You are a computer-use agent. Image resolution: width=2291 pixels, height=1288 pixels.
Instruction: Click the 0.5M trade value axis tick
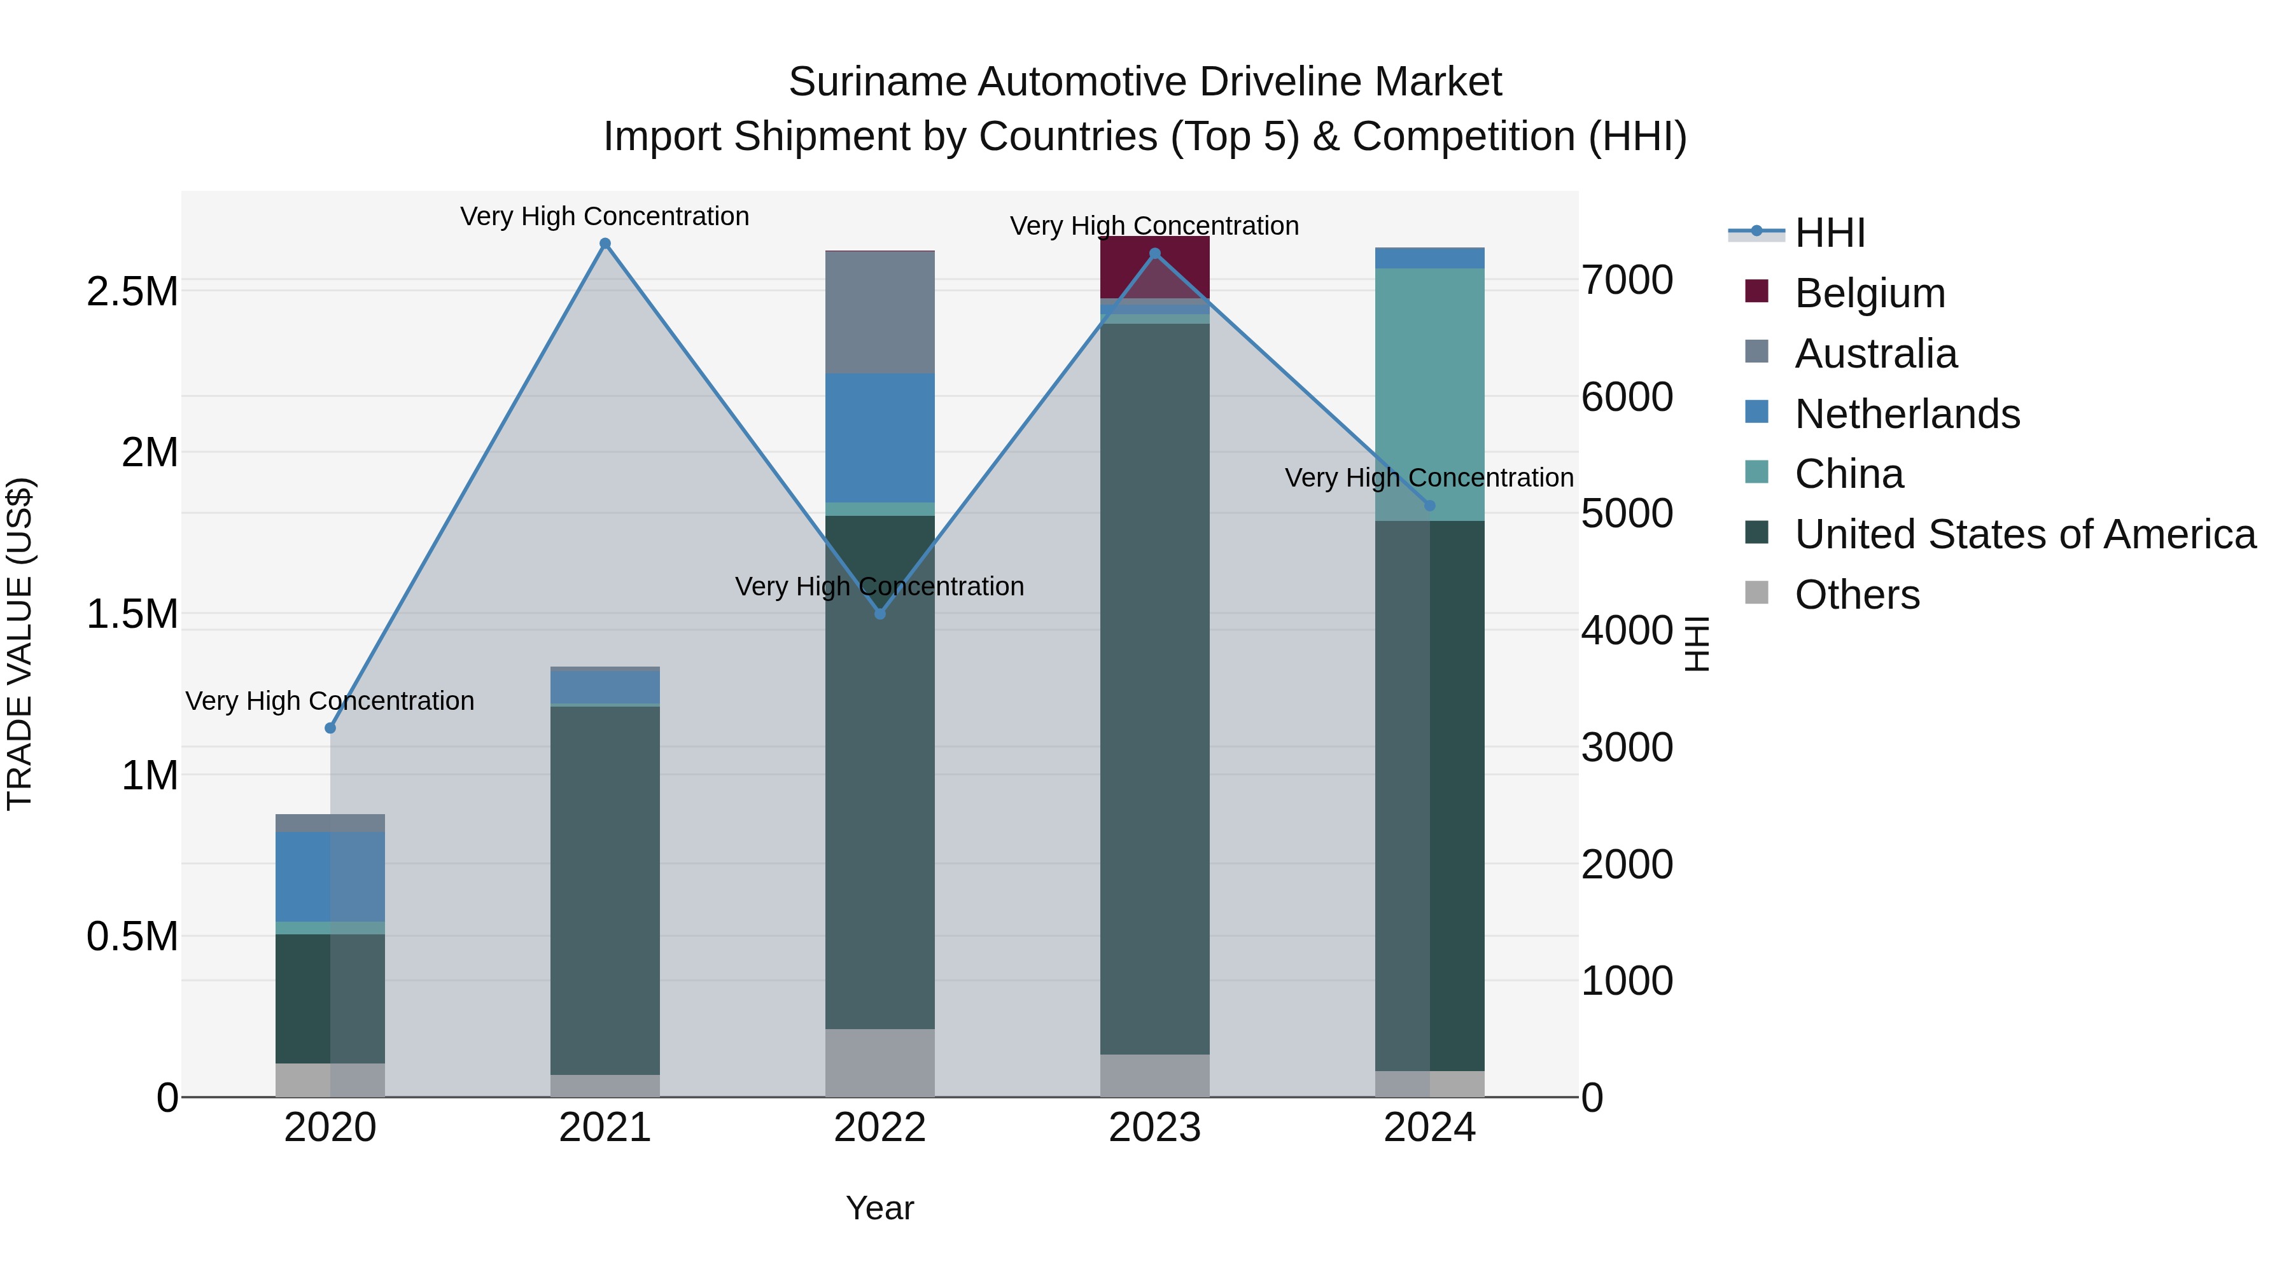click(132, 937)
